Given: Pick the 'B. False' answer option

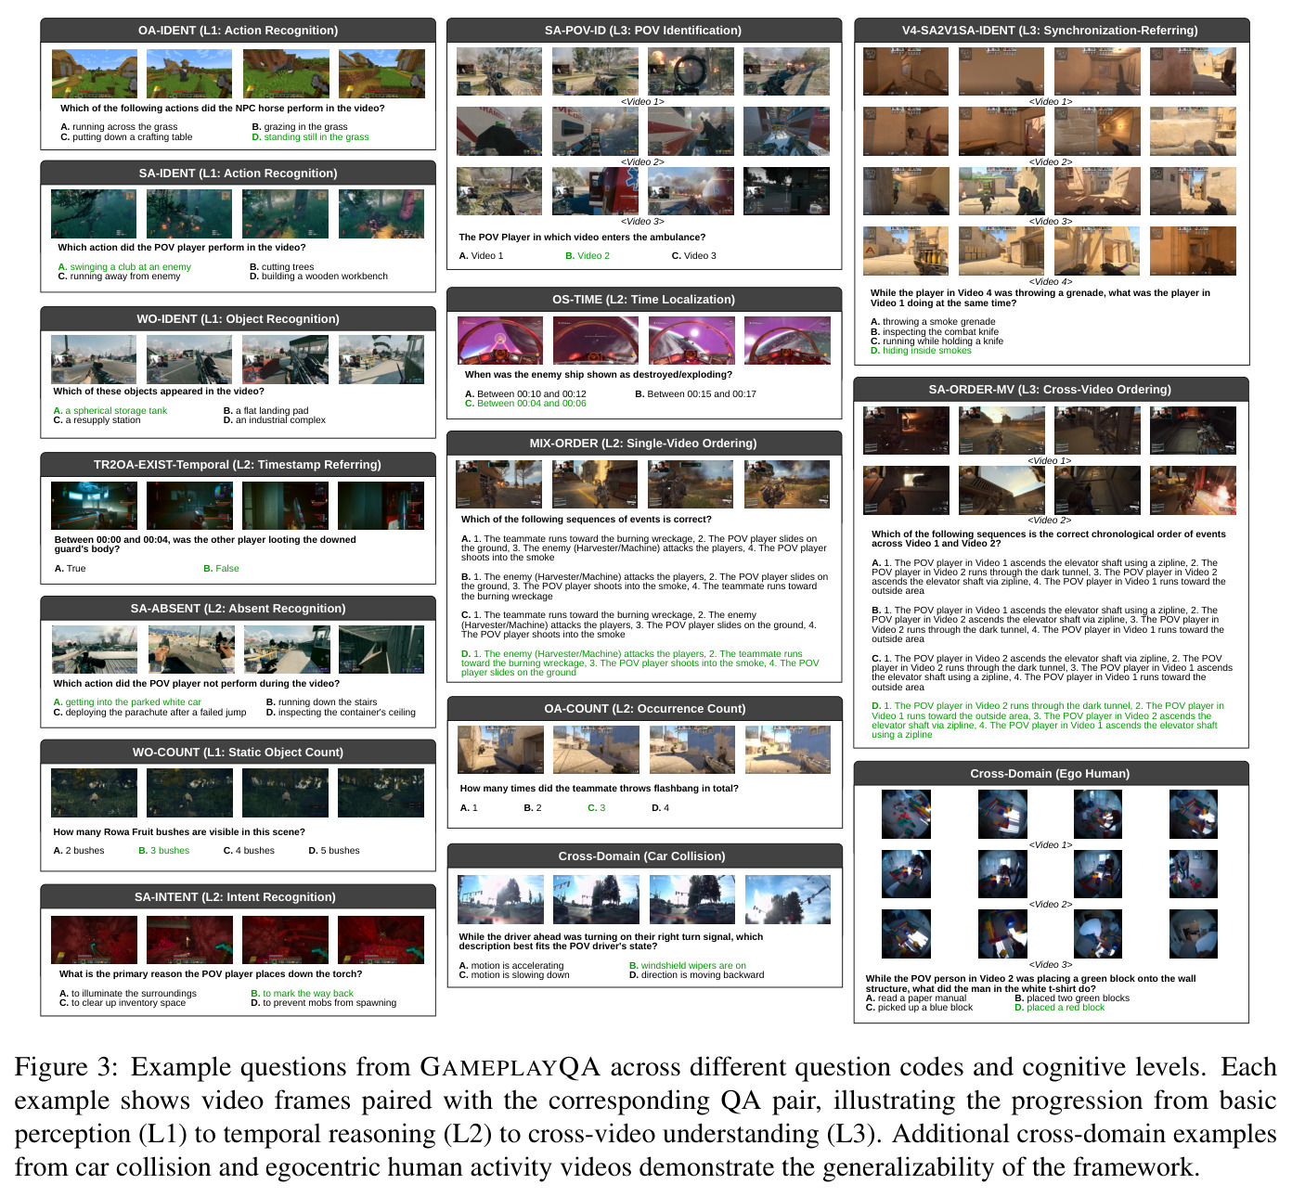Looking at the screenshot, I should pyautogui.click(x=221, y=569).
